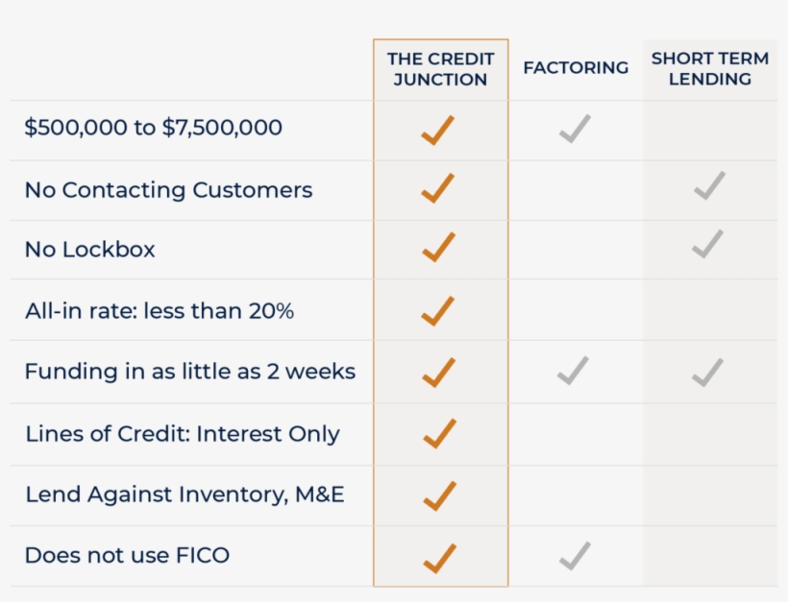Click orange checkmark for Lend Against Inventory
The width and height of the screenshot is (788, 602).
[438, 495]
